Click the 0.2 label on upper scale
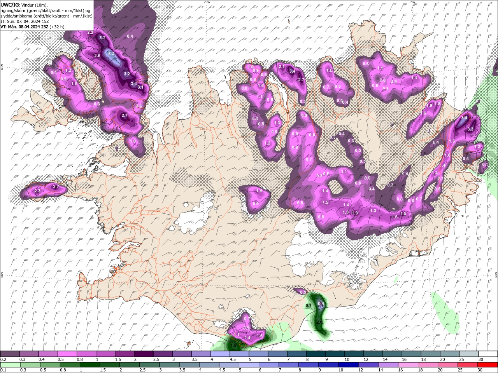This screenshot has width=498, height=373. pyautogui.click(x=3, y=359)
